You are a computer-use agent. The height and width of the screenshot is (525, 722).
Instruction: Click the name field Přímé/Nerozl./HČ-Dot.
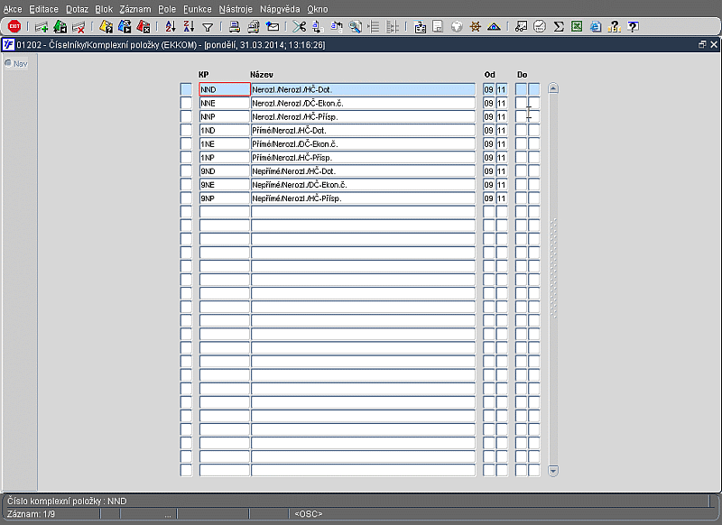364,130
